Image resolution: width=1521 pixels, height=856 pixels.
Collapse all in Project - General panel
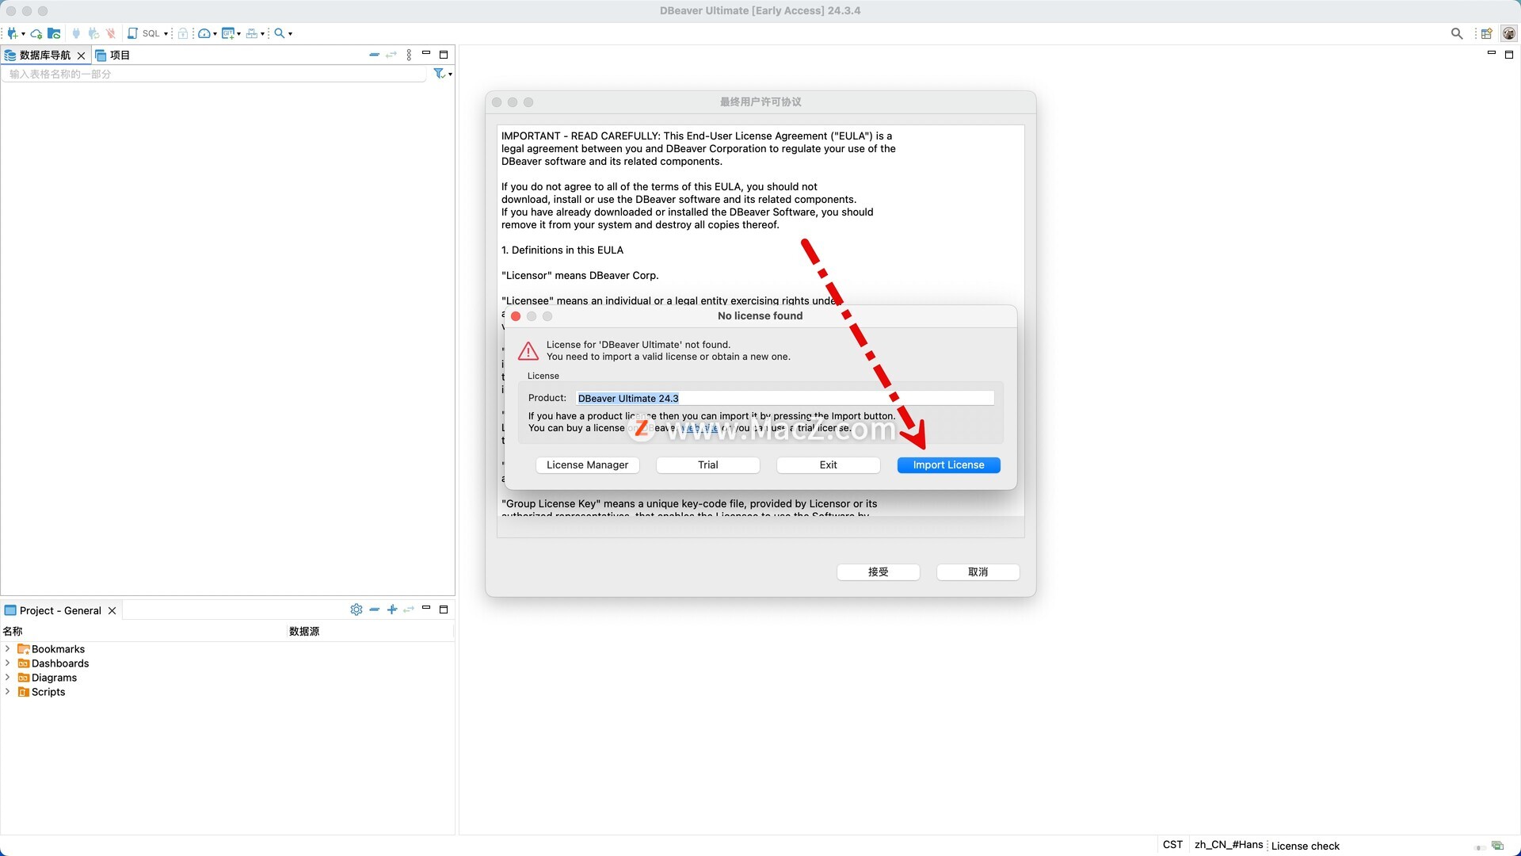point(374,610)
